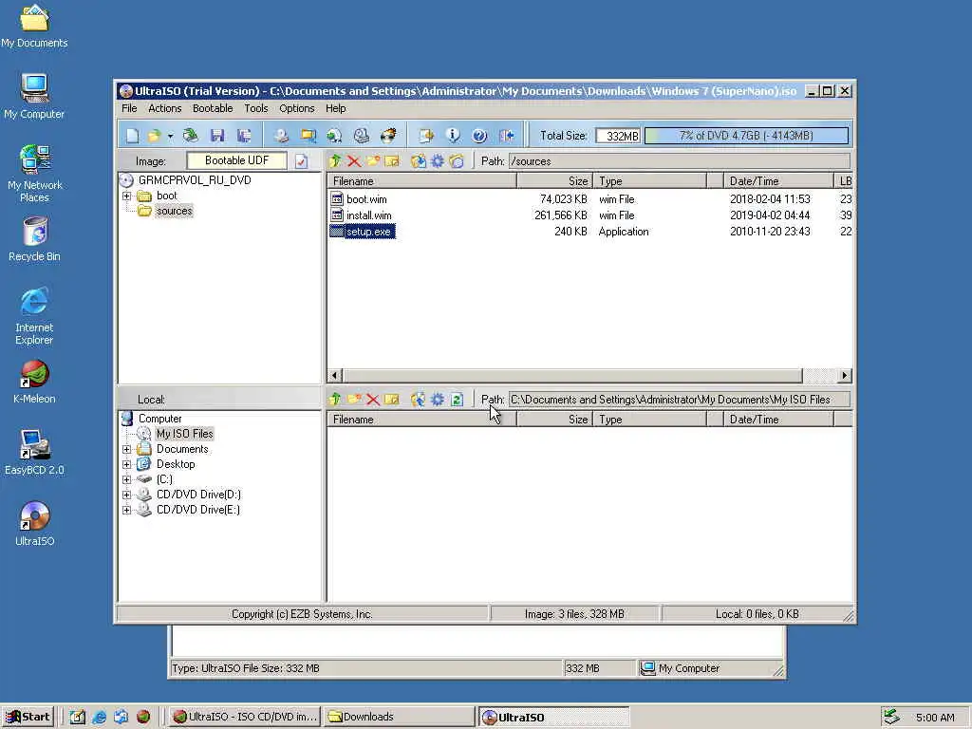
Task: Click the Windows Start button
Action: (28, 717)
